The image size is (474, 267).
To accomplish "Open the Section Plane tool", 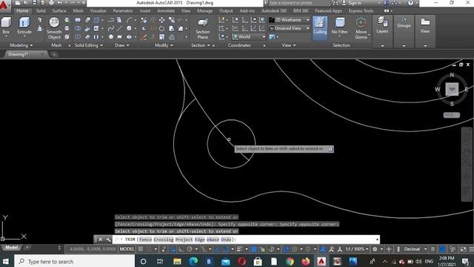I will click(x=202, y=28).
